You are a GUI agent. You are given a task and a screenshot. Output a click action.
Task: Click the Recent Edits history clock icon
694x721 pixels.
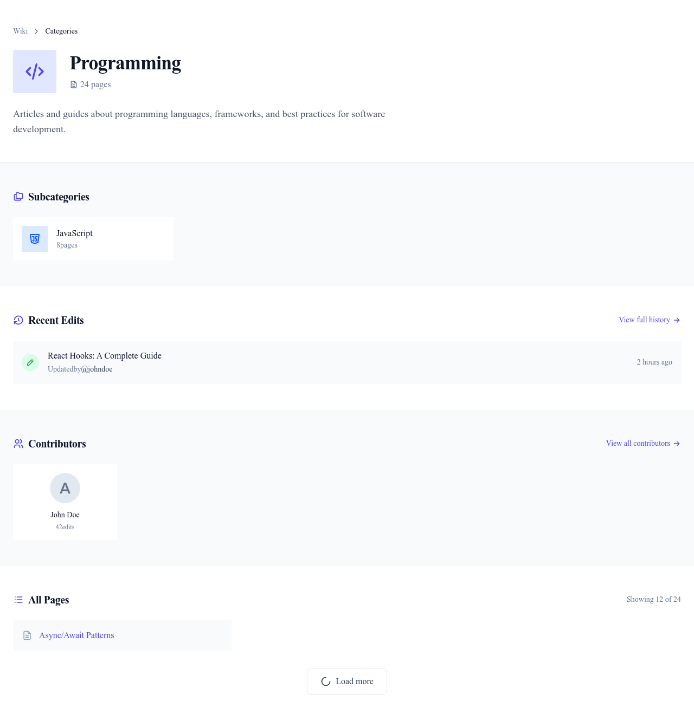(18, 320)
